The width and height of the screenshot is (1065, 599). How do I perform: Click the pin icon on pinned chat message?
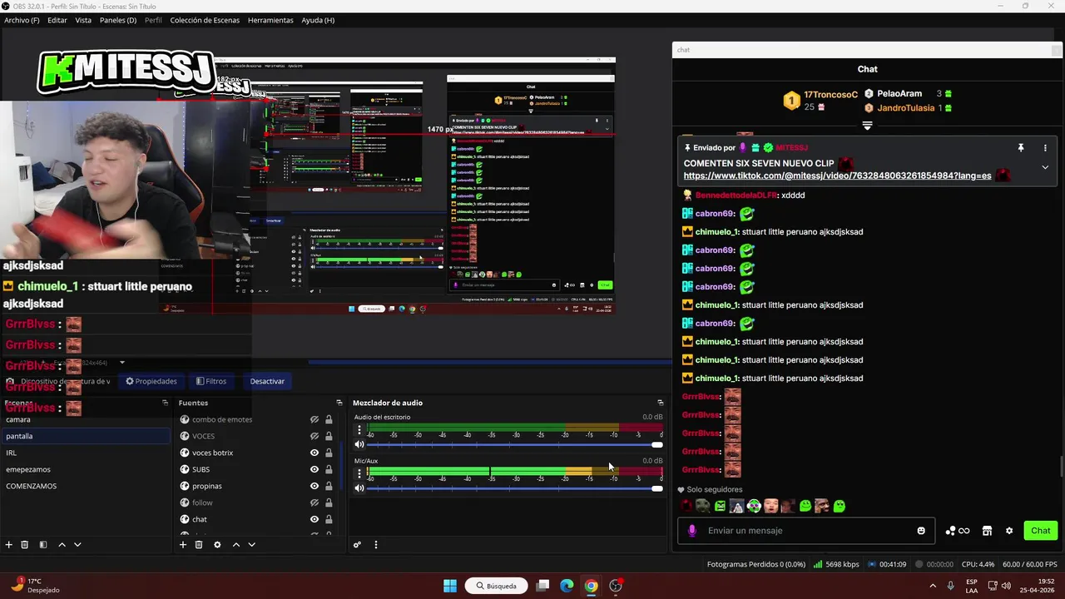pyautogui.click(x=1021, y=148)
